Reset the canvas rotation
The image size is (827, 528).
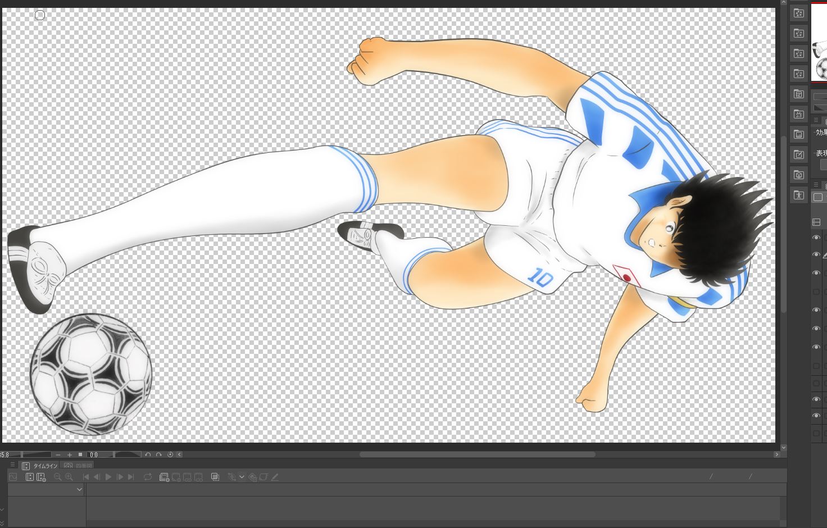point(170,454)
